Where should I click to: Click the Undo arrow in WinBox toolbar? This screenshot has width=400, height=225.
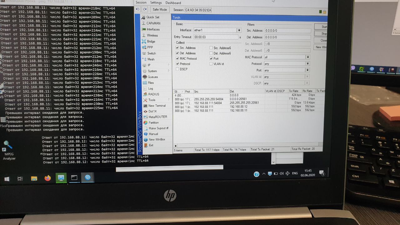click(x=138, y=9)
